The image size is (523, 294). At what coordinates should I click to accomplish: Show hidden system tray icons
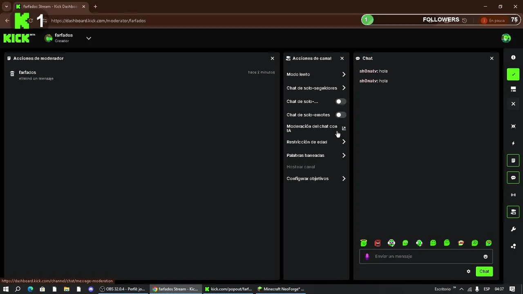coord(461,289)
